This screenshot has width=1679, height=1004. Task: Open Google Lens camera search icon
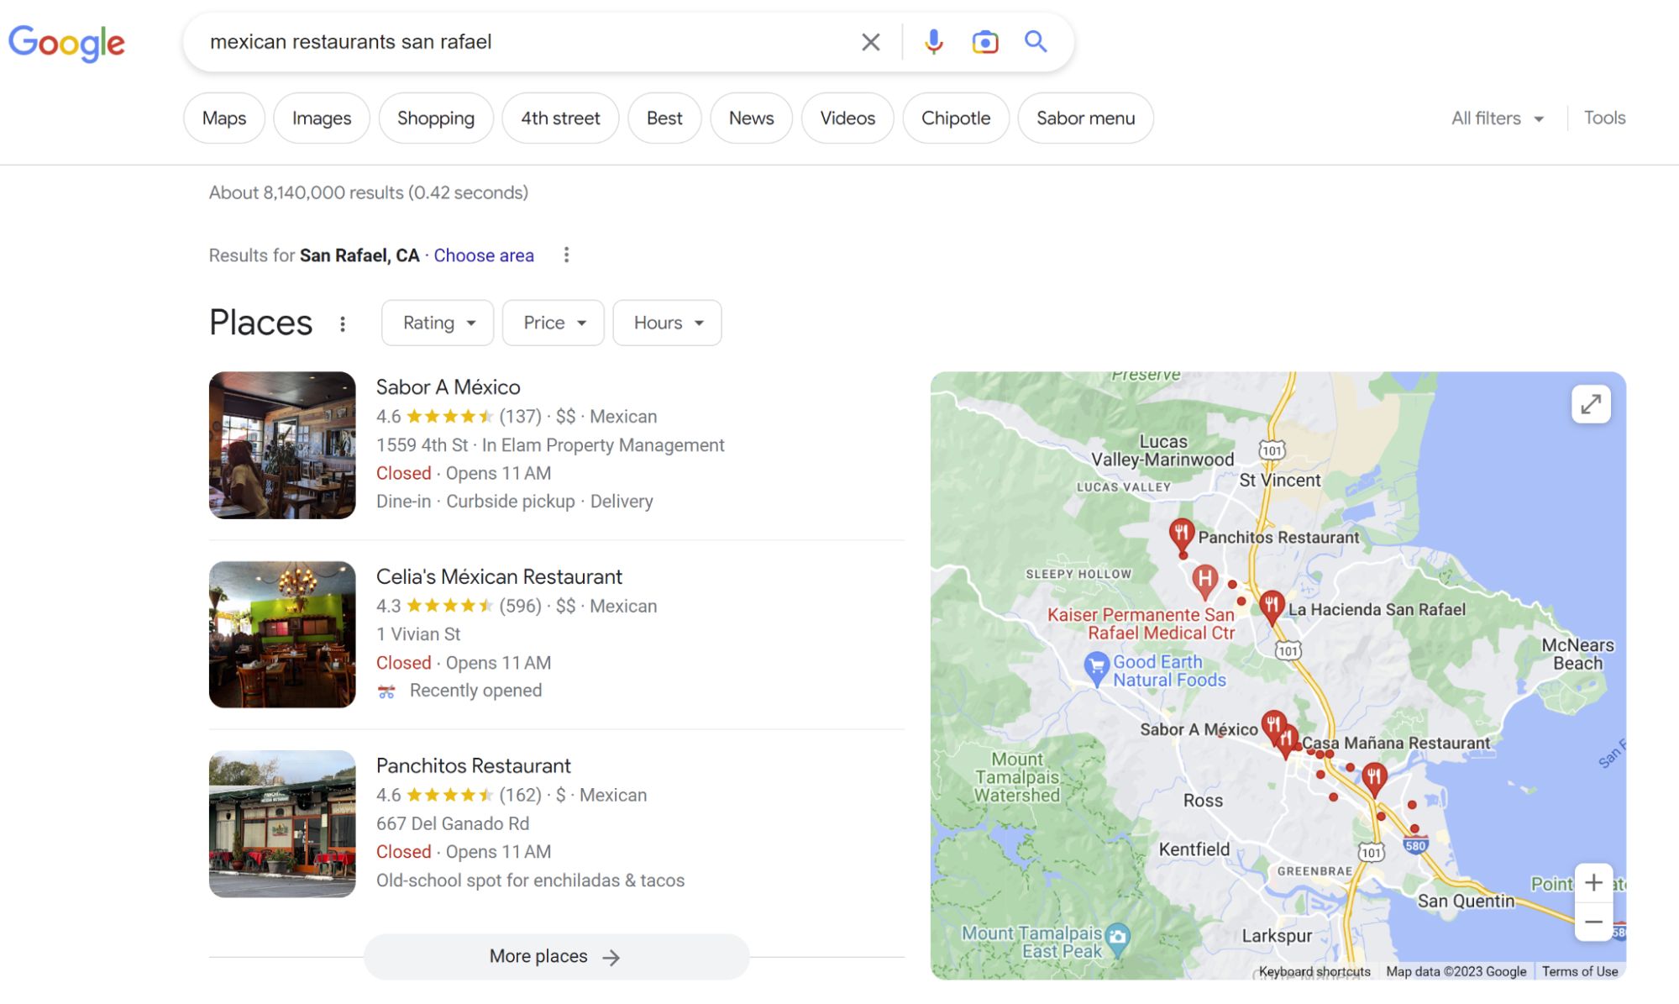984,42
